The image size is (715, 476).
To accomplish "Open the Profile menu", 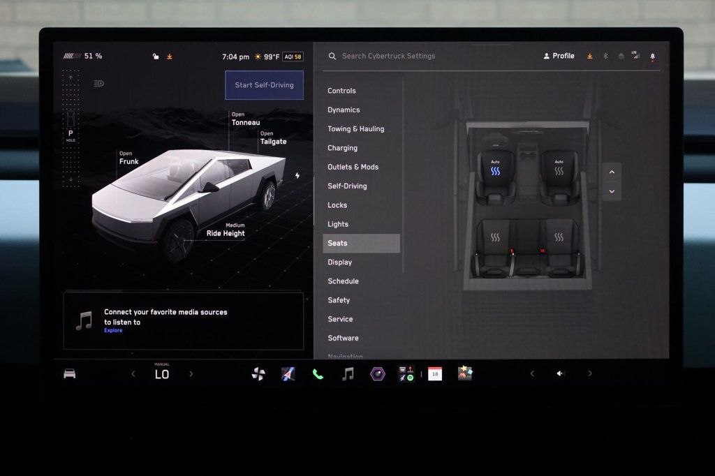I will click(559, 56).
